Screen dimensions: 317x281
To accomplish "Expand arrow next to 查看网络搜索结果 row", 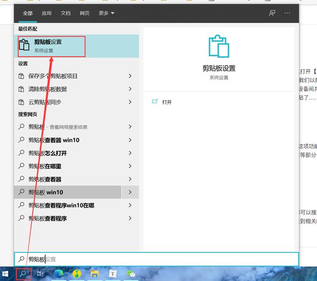I will [x=130, y=127].
